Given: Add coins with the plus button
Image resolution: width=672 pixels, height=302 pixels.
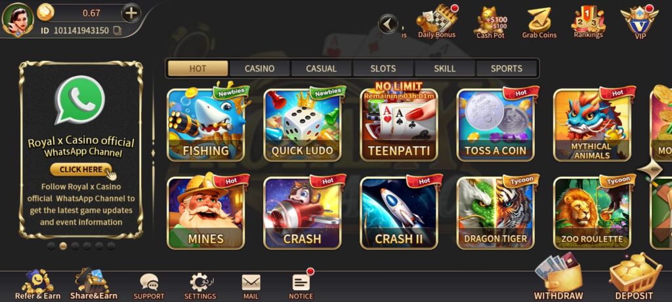Looking at the screenshot, I should [x=131, y=13].
